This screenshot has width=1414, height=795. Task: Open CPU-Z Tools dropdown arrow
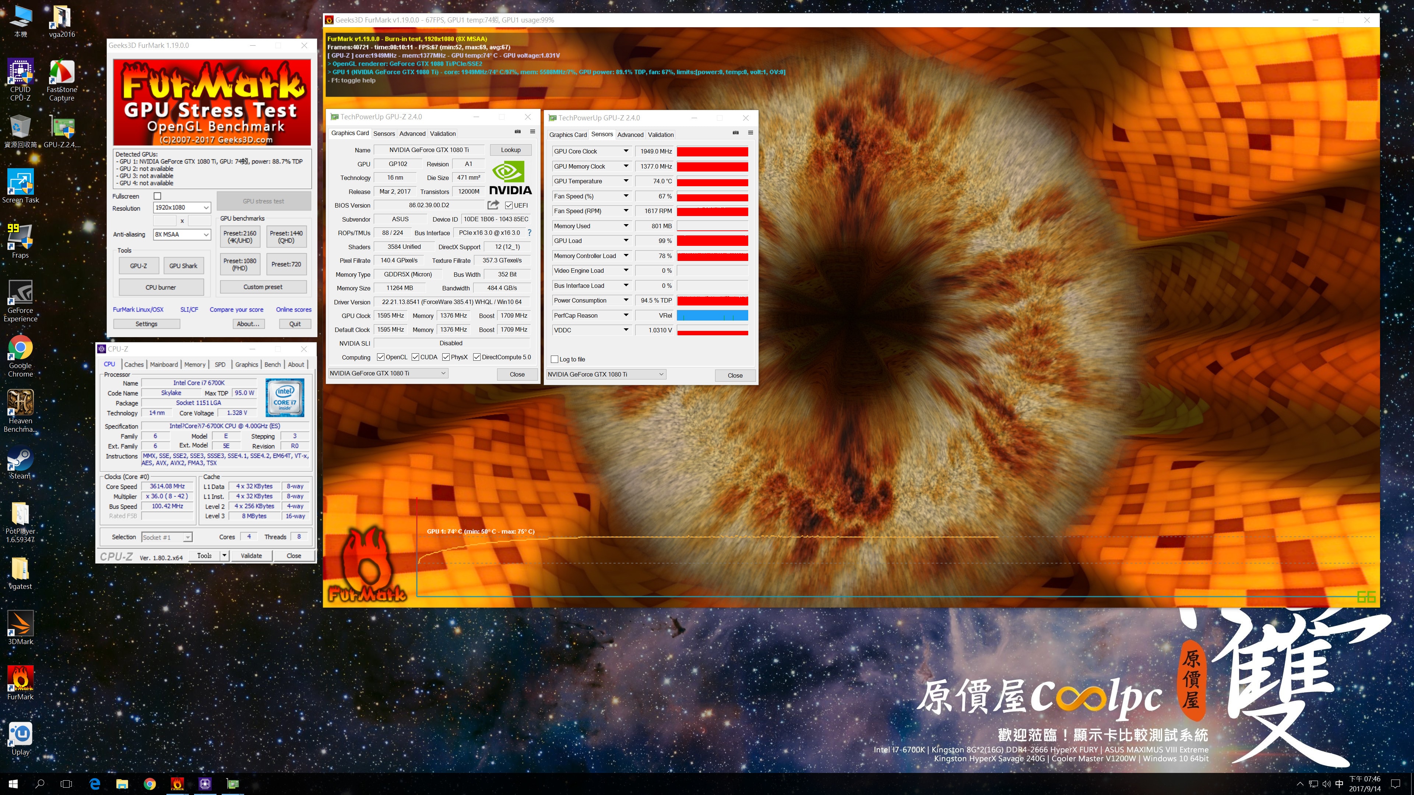click(x=224, y=556)
